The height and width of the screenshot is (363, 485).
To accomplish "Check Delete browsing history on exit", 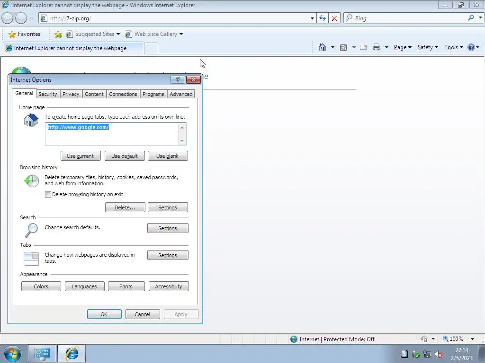I will [48, 194].
